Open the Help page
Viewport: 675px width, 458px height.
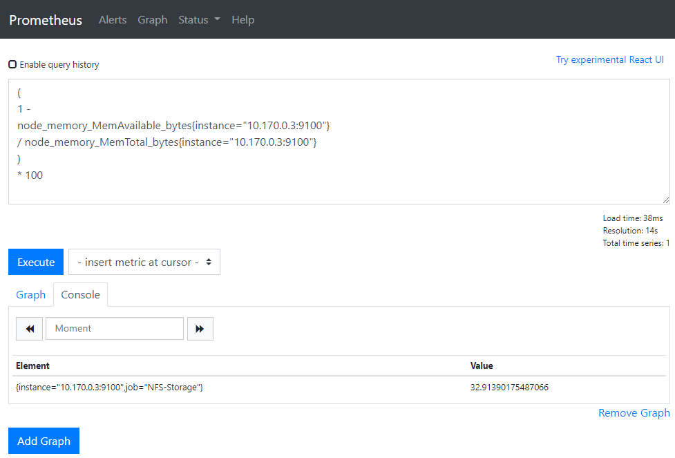pyautogui.click(x=243, y=20)
